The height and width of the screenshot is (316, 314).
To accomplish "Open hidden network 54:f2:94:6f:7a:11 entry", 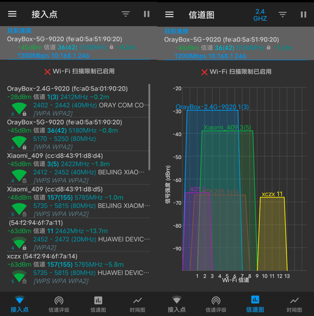I will pos(78,235).
